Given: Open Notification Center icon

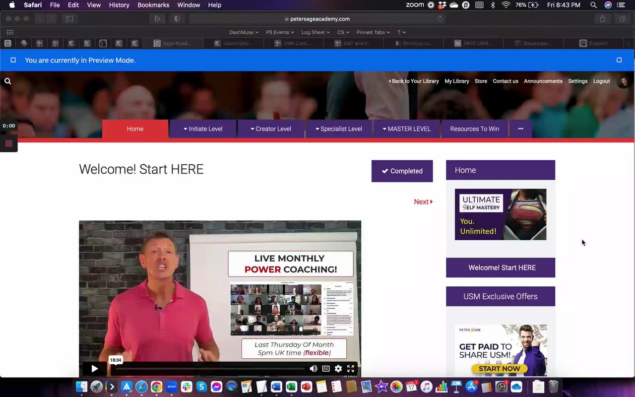Looking at the screenshot, I should 621,5.
